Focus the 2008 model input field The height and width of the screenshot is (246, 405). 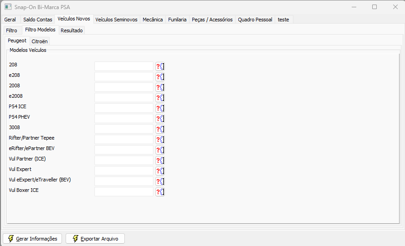tap(124, 87)
